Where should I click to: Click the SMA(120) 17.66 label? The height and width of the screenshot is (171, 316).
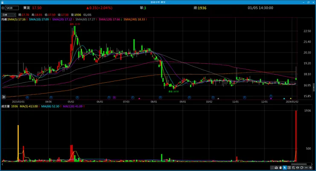coord(109,20)
